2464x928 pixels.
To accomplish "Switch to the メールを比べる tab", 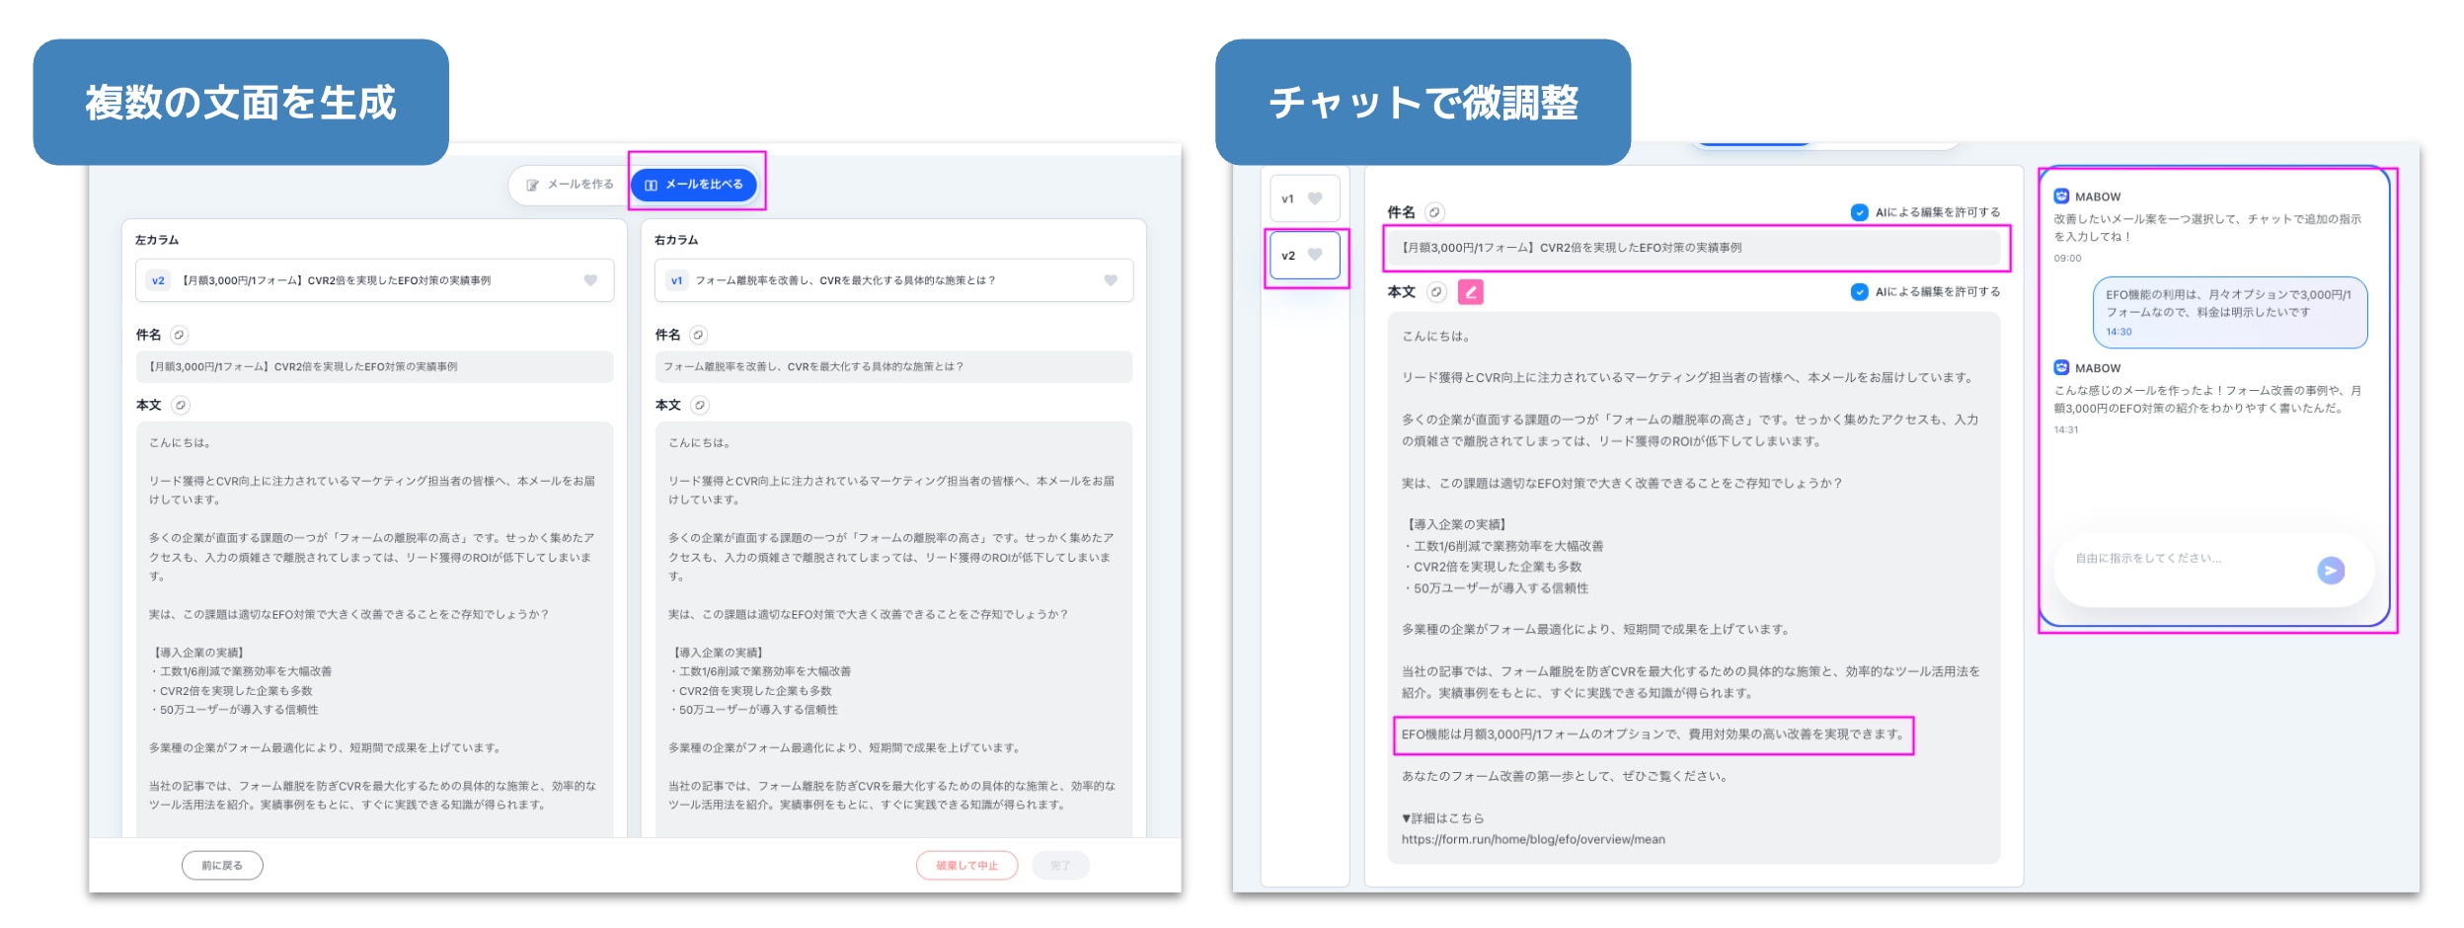I will [694, 185].
